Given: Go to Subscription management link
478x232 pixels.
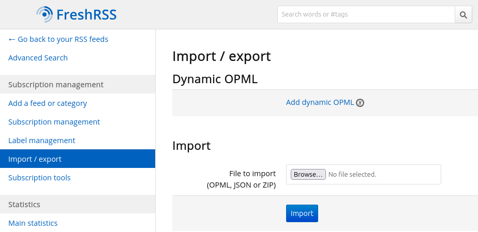Looking at the screenshot, I should [54, 122].
